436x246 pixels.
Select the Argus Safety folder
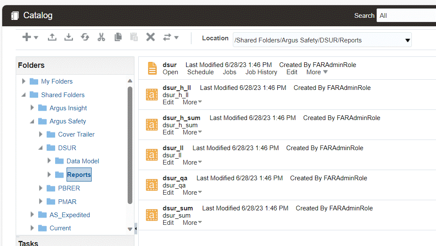click(x=67, y=121)
